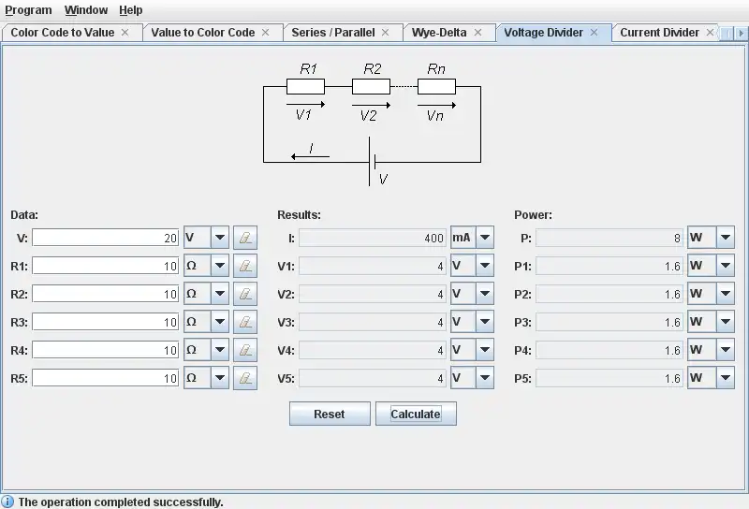This screenshot has width=749, height=509.
Task: Switch to Wye-Delta tab
Action: (x=439, y=33)
